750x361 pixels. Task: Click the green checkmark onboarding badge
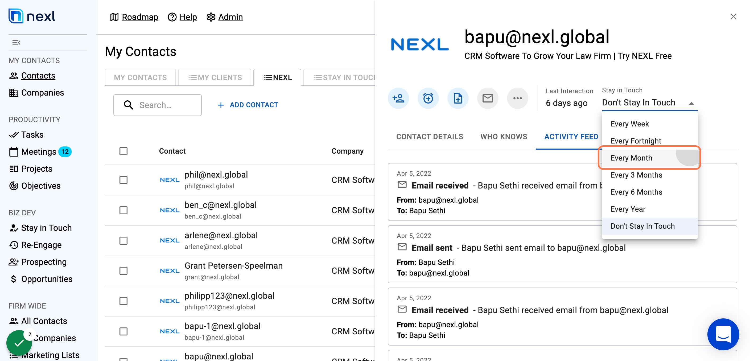(x=19, y=343)
